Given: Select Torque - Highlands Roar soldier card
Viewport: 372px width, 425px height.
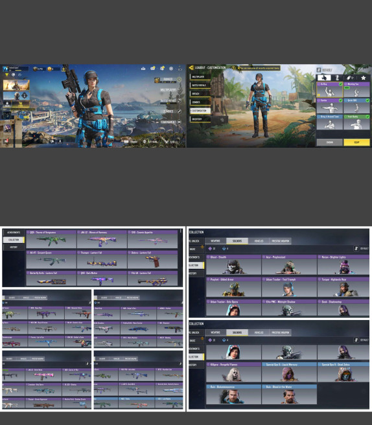Looking at the screenshot, I should point(343,287).
